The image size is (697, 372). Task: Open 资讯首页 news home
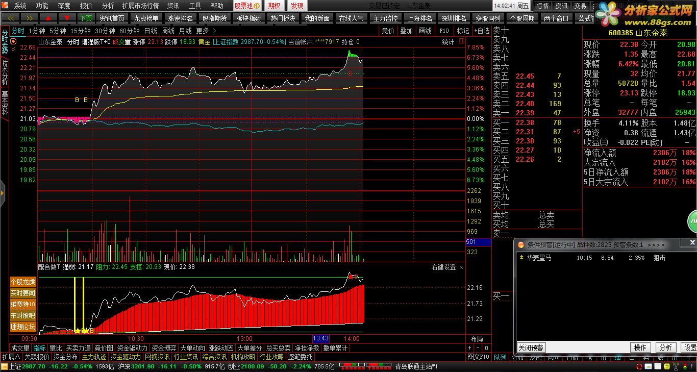point(112,18)
